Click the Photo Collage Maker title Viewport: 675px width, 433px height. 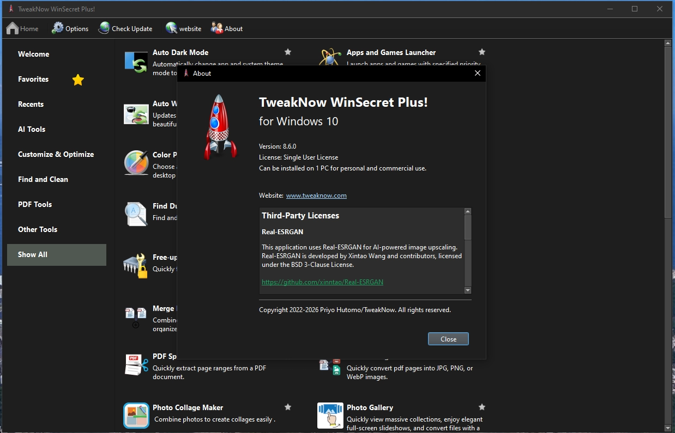click(188, 407)
